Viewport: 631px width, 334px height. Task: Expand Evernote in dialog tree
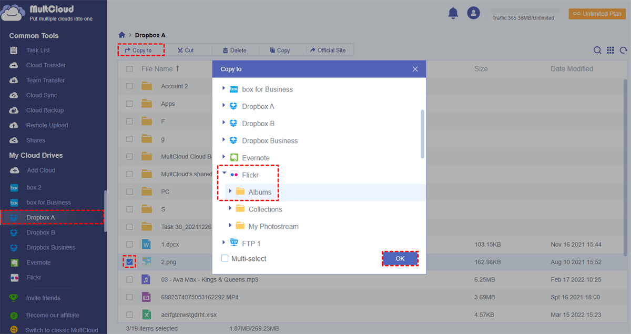[224, 157]
